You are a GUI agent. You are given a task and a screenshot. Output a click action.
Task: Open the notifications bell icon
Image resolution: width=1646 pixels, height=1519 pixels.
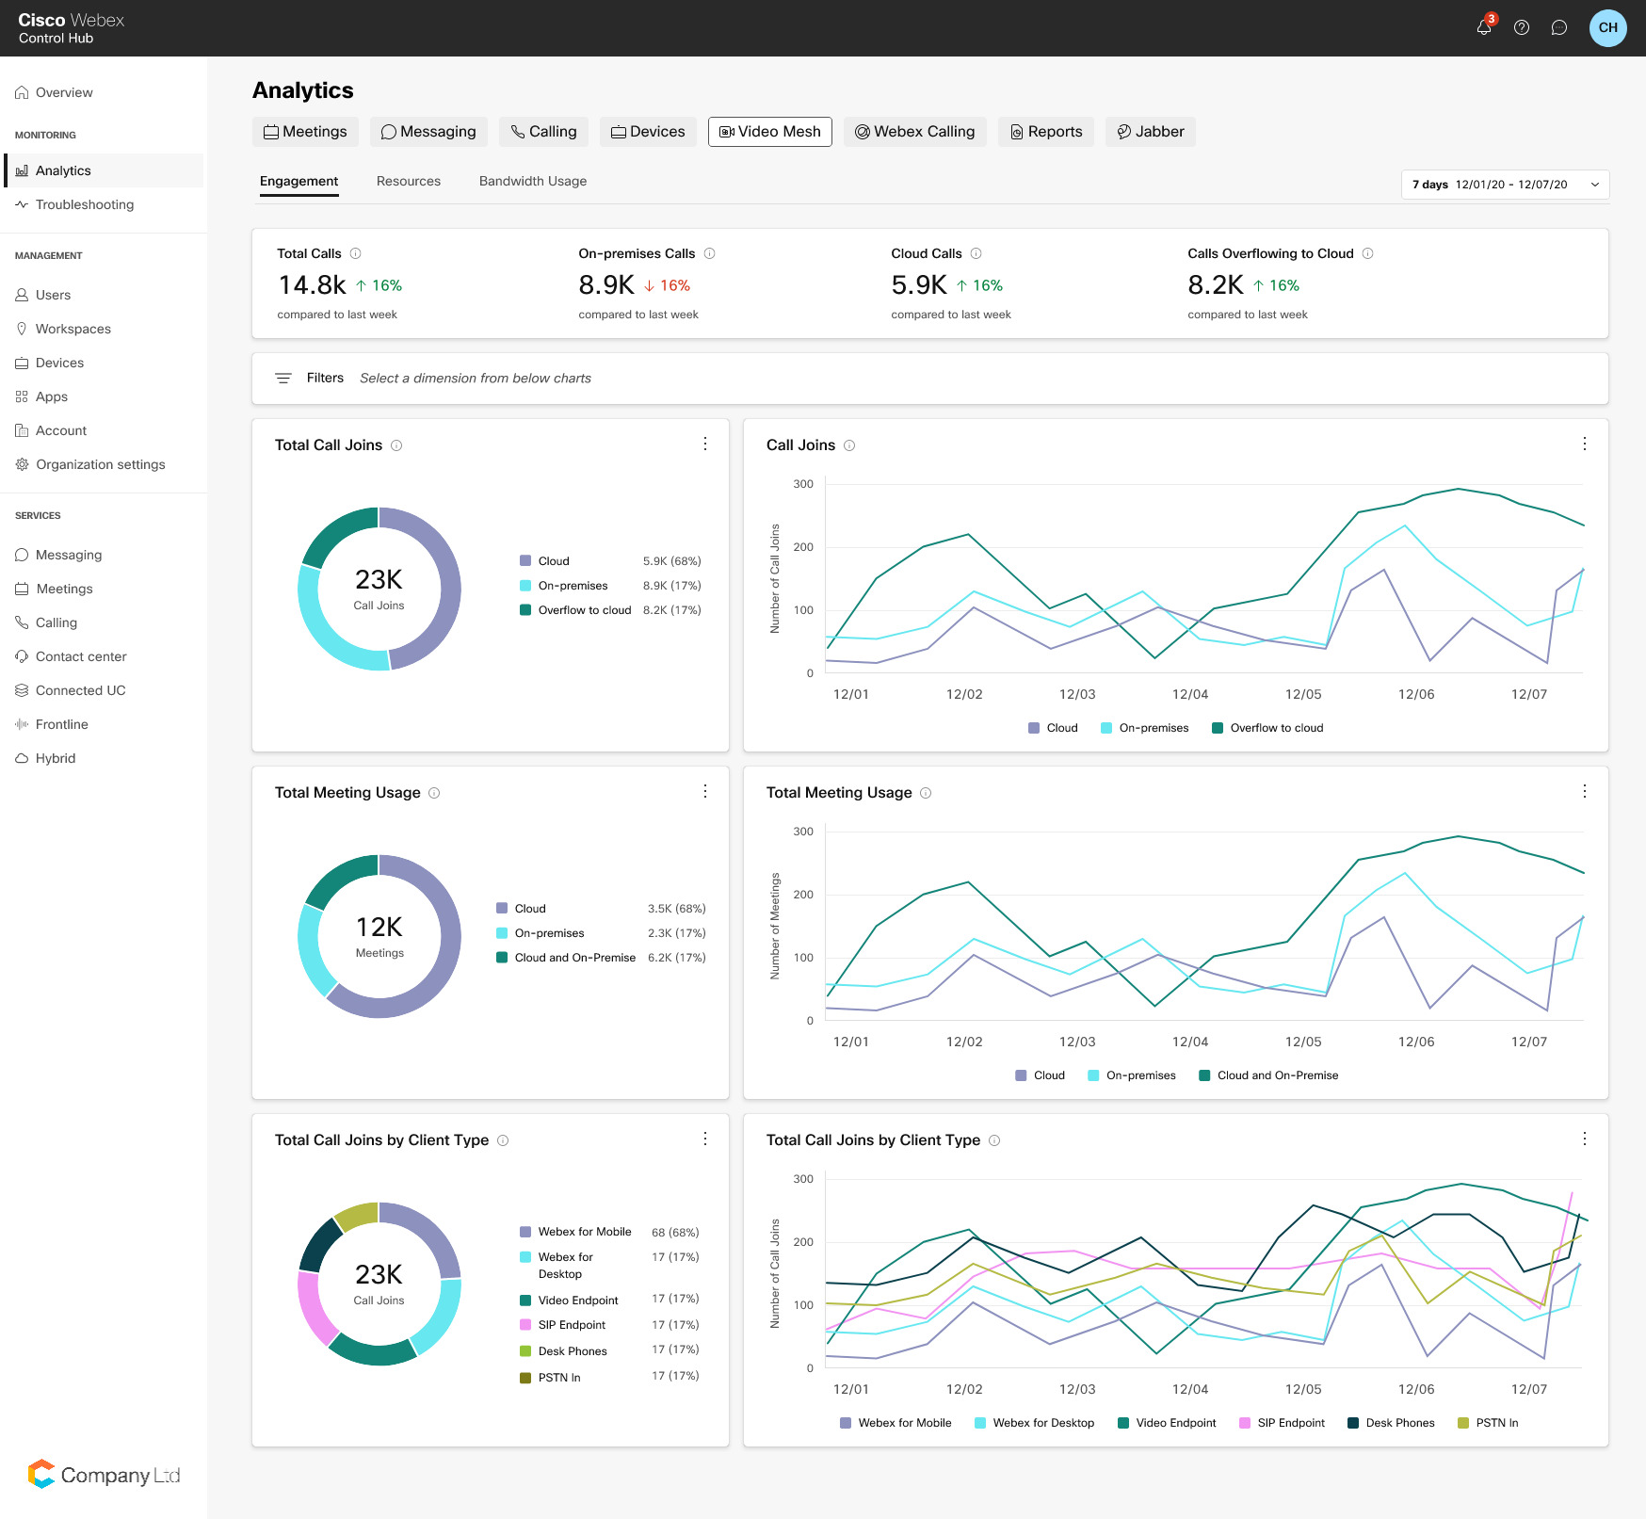click(x=1484, y=27)
